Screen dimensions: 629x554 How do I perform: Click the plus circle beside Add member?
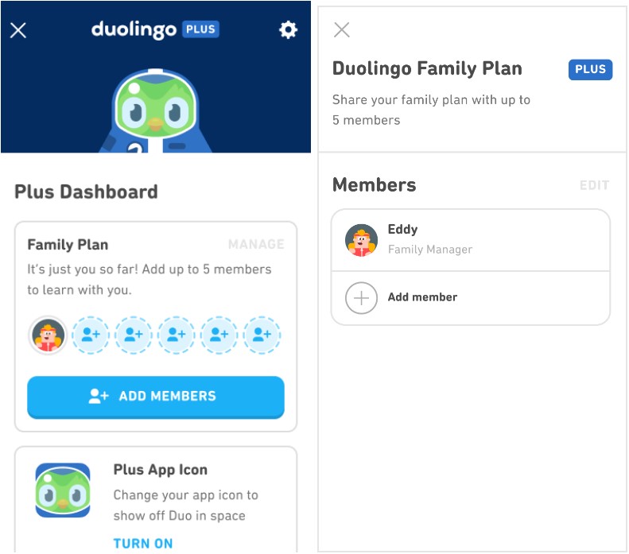click(361, 298)
